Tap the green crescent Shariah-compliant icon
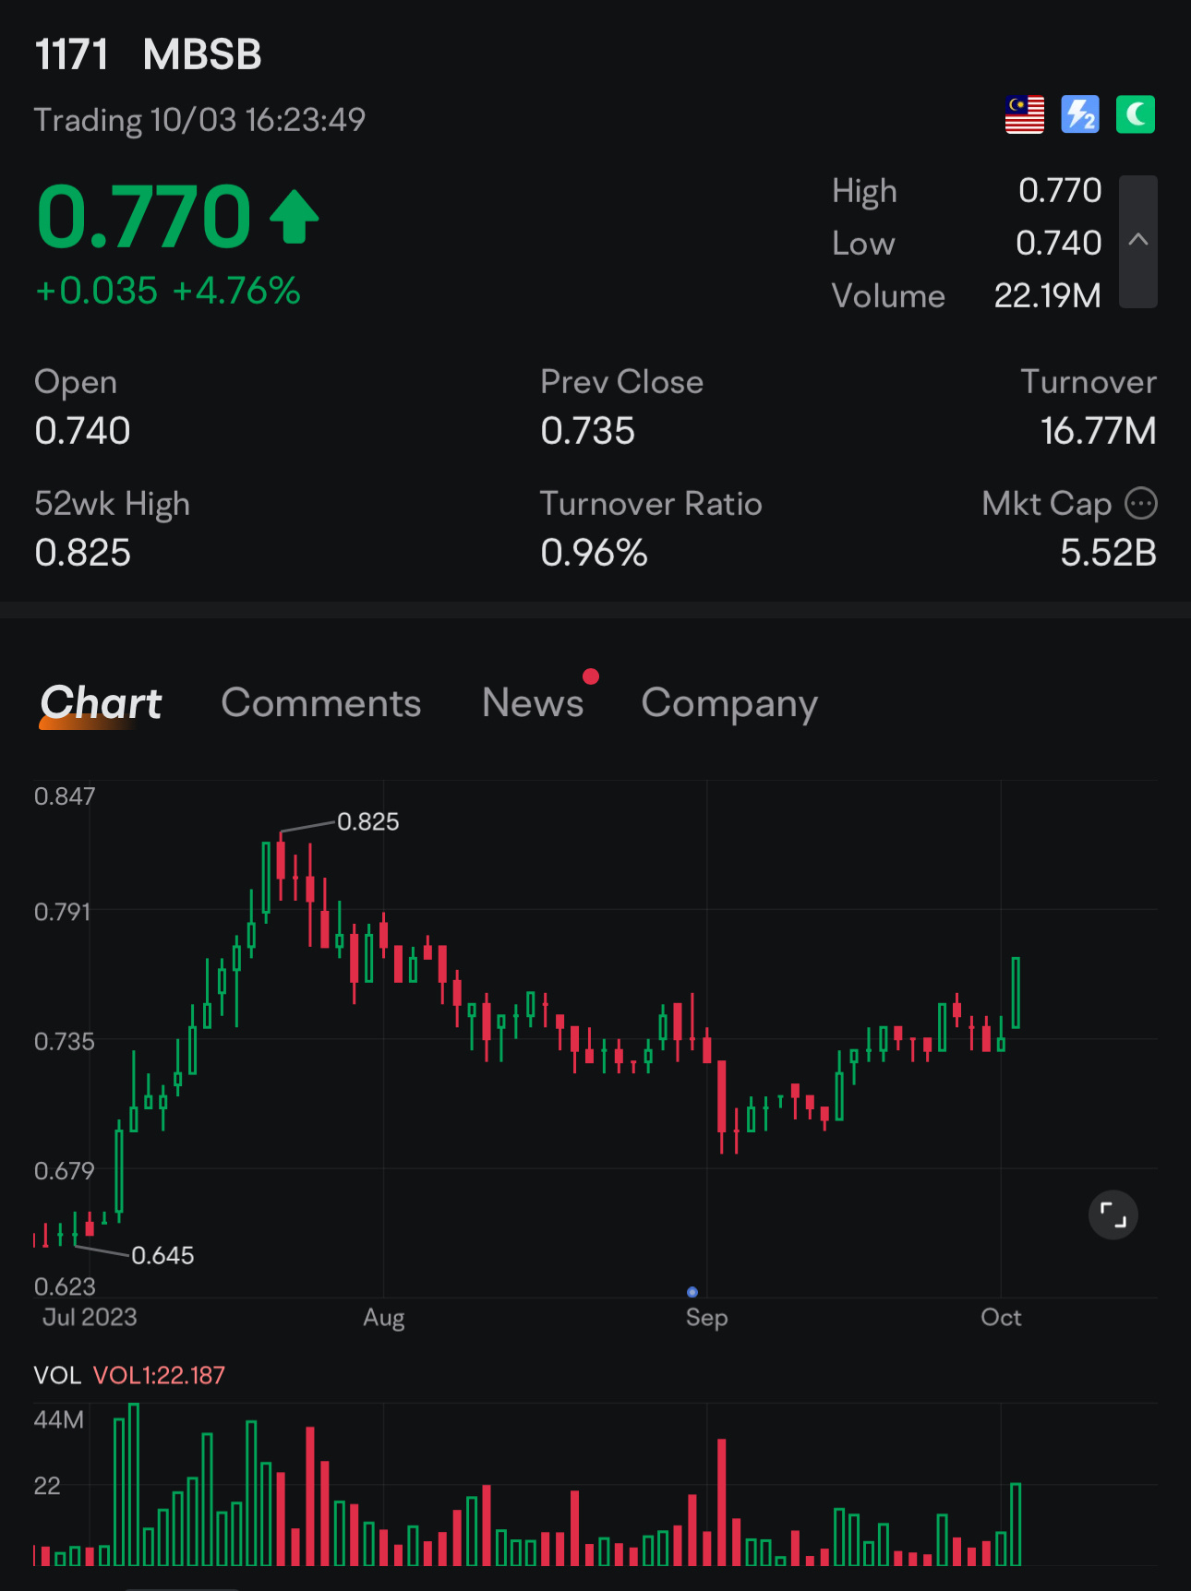 1136,115
